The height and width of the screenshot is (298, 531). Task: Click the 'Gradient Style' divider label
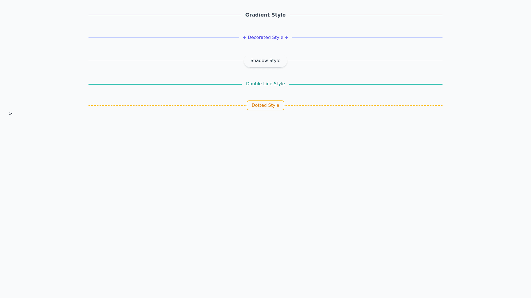click(x=265, y=15)
